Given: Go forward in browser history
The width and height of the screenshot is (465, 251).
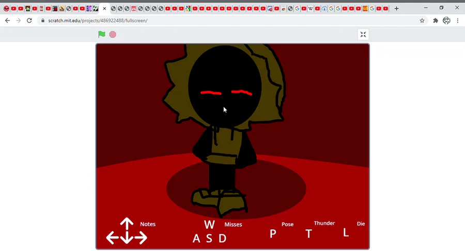Looking at the screenshot, I should [19, 21].
